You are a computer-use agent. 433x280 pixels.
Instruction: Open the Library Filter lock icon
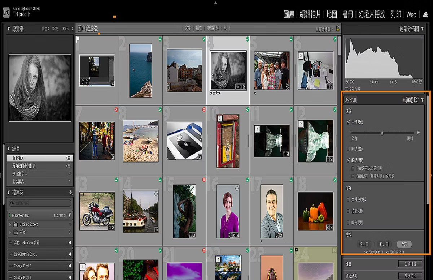338,28
